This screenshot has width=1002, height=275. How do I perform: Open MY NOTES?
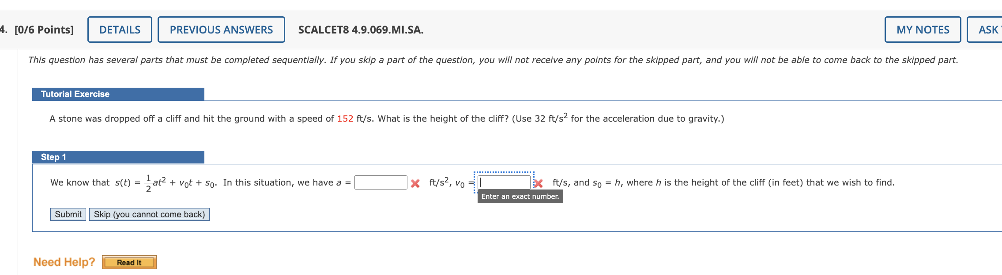click(x=923, y=29)
